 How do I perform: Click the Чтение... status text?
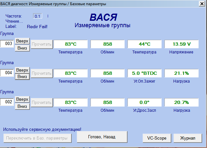click(x=14, y=21)
